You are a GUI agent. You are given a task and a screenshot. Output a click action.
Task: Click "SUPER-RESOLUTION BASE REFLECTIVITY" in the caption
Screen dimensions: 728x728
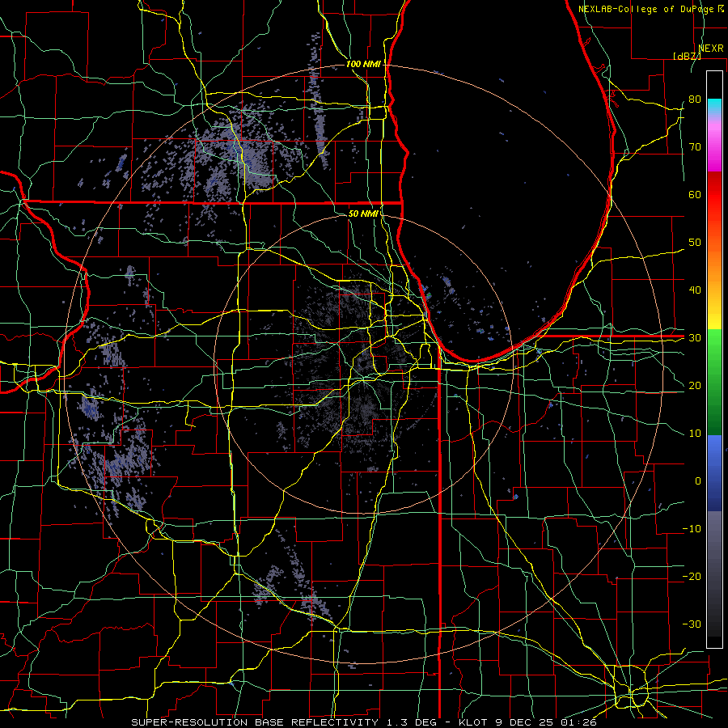[255, 722]
